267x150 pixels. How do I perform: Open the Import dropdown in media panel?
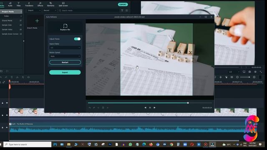[x=34, y=10]
